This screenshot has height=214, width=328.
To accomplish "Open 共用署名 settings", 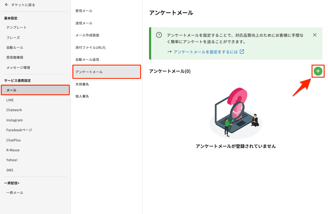I will tap(82, 84).
